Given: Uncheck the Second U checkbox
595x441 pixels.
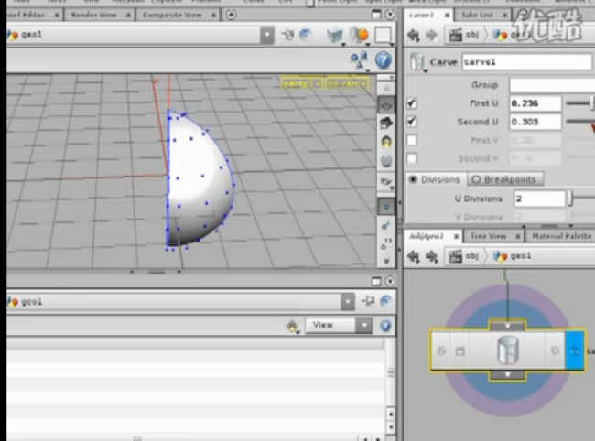Looking at the screenshot, I should 412,122.
